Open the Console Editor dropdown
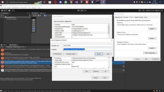The image size is (164, 92). tap(23, 47)
